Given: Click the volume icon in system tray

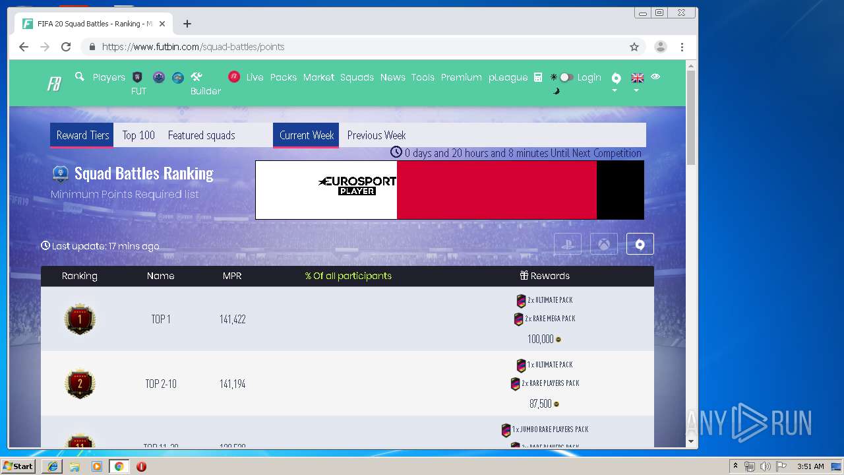Looking at the screenshot, I should 765,466.
